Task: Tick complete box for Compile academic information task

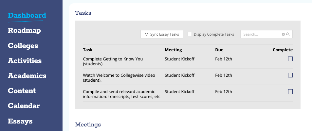Action: 290,91
